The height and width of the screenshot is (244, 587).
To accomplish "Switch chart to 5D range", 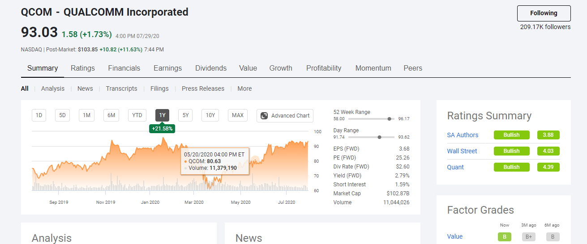I will click(x=63, y=115).
